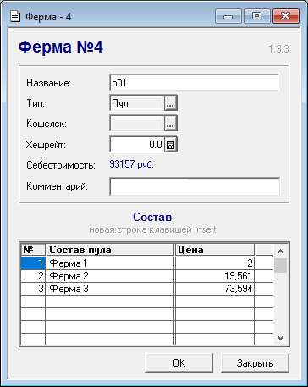Click the 93157 руб. cost value
The image size is (308, 387).
(131, 164)
